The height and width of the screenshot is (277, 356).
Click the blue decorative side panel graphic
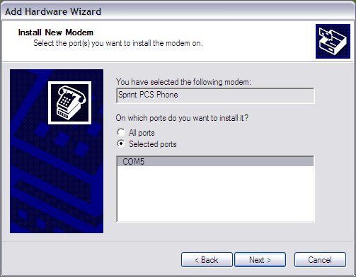tap(57, 151)
